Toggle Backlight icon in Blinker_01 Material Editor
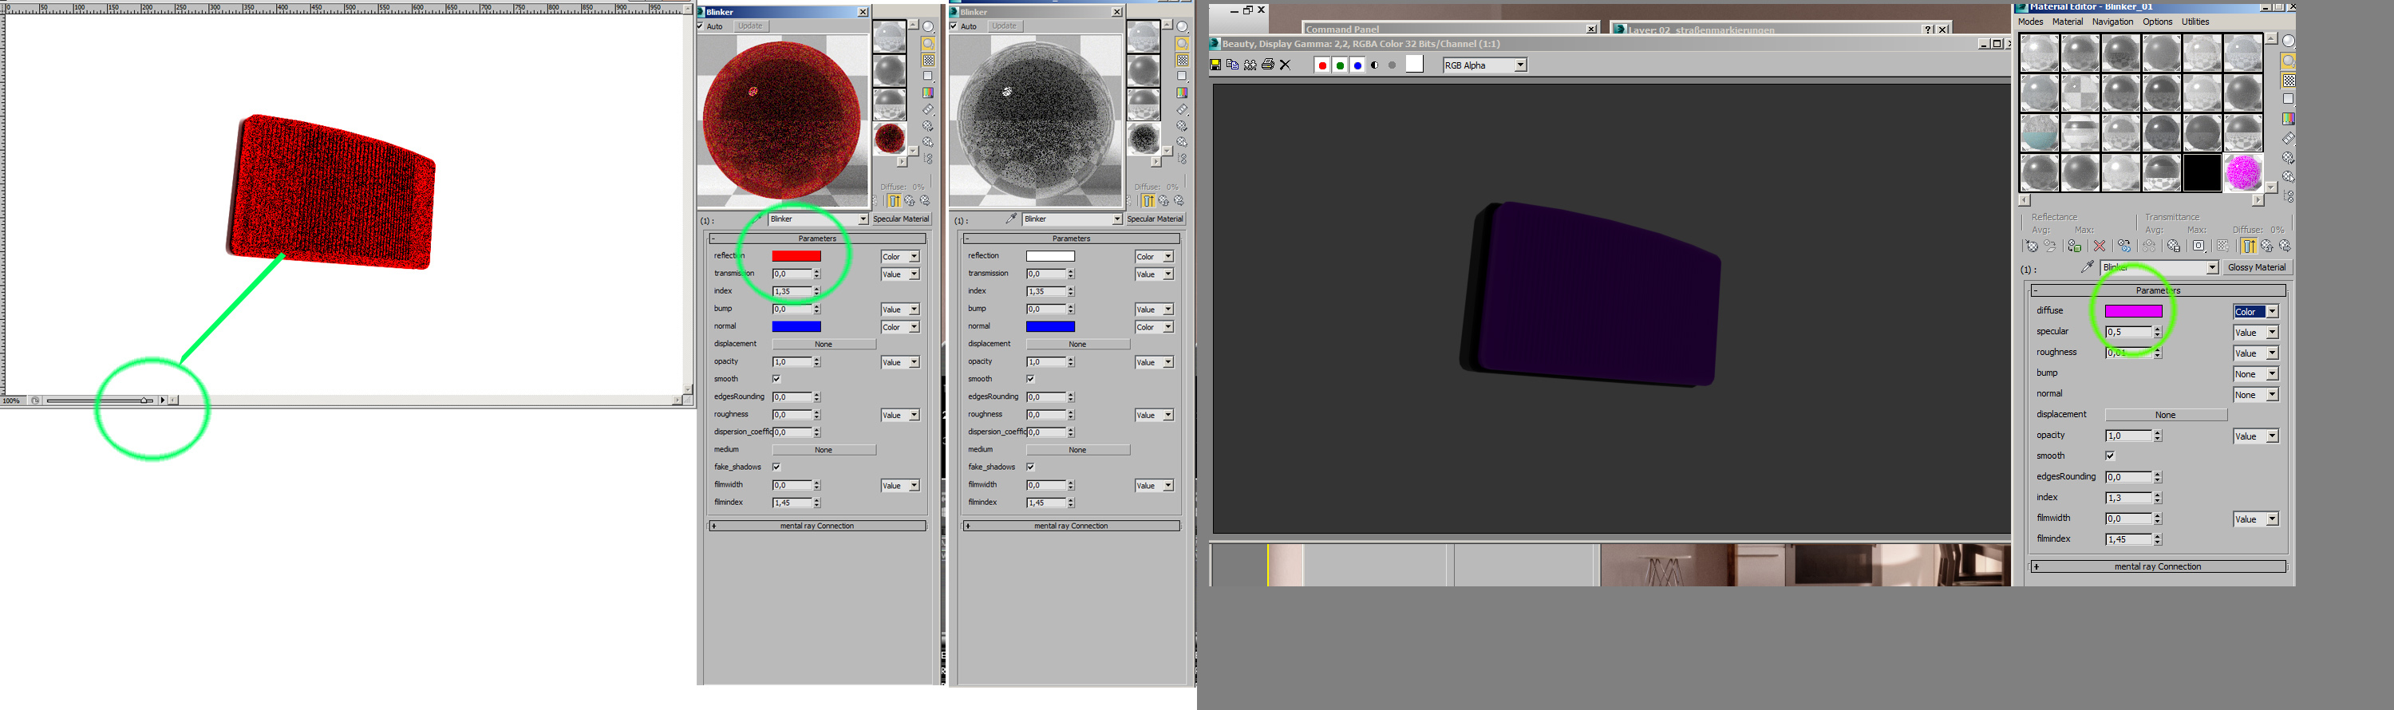 tap(2288, 61)
